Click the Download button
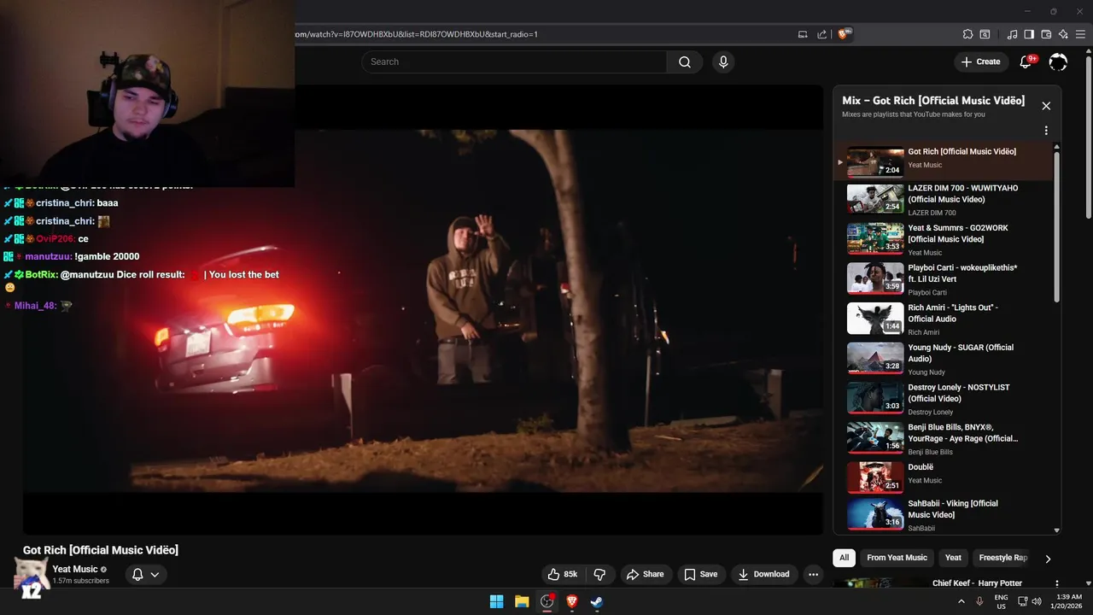 pyautogui.click(x=763, y=574)
